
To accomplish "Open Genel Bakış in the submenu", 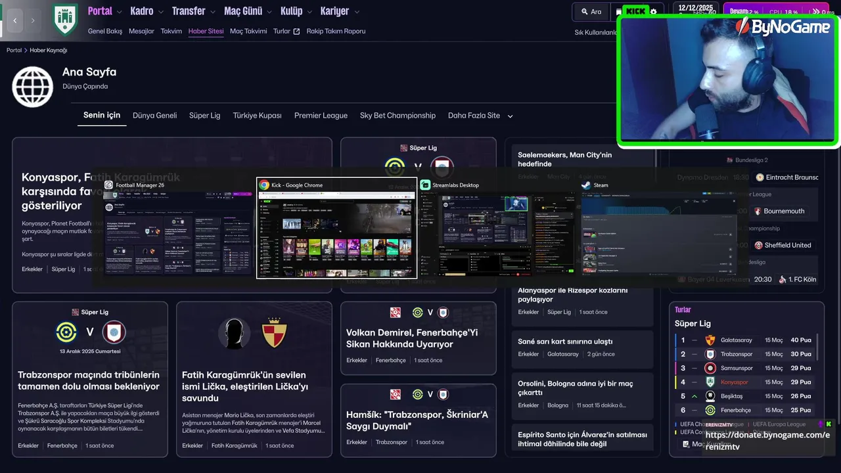I will click(105, 32).
